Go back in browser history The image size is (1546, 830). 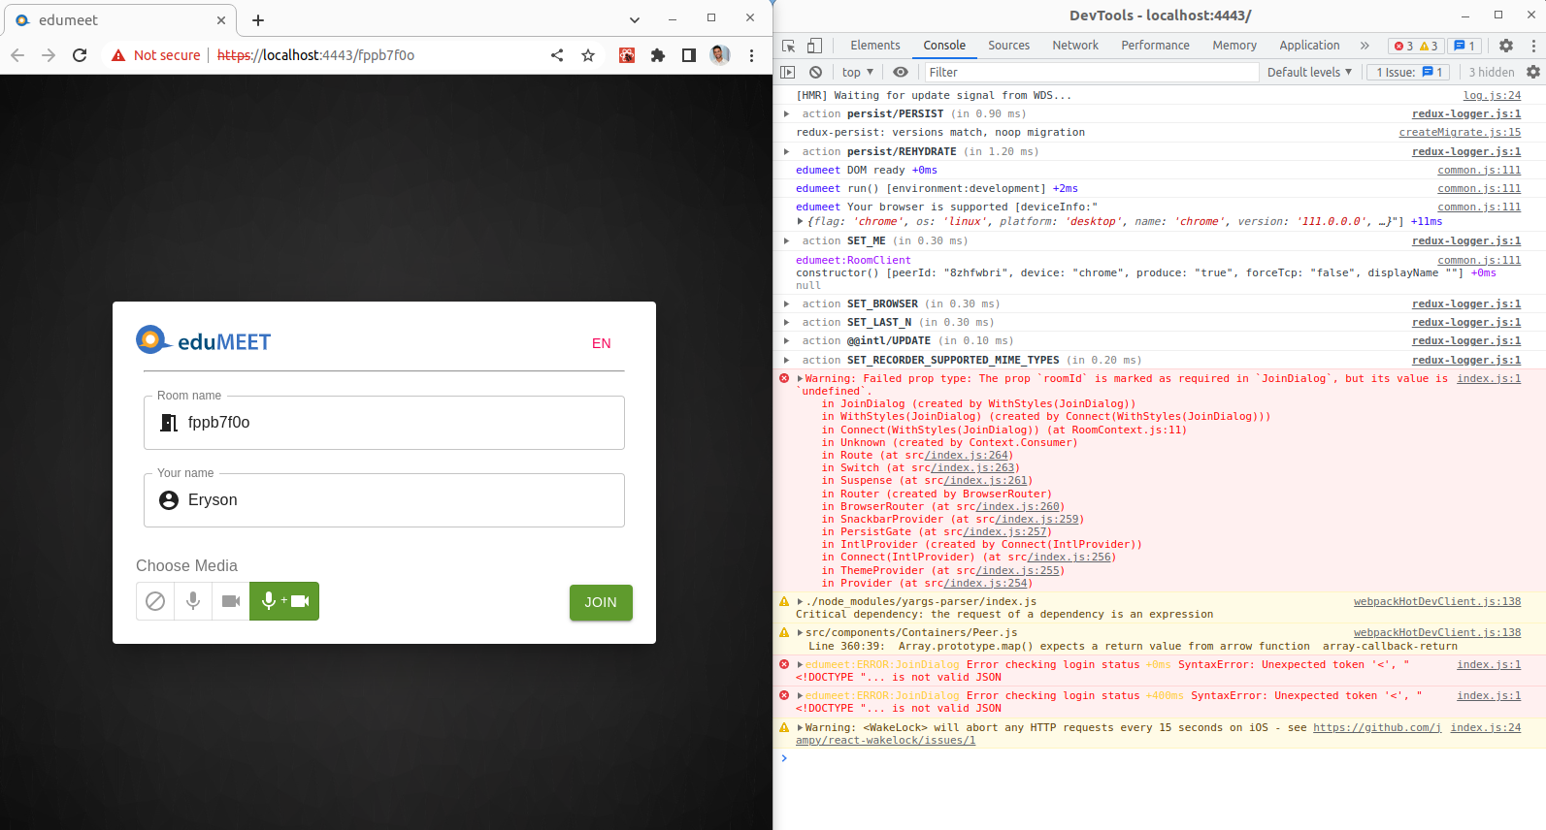click(17, 55)
